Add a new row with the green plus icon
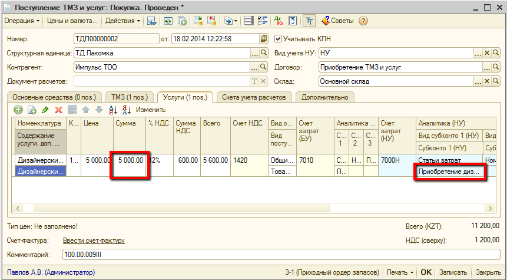The height and width of the screenshot is (280, 507). [x=18, y=110]
